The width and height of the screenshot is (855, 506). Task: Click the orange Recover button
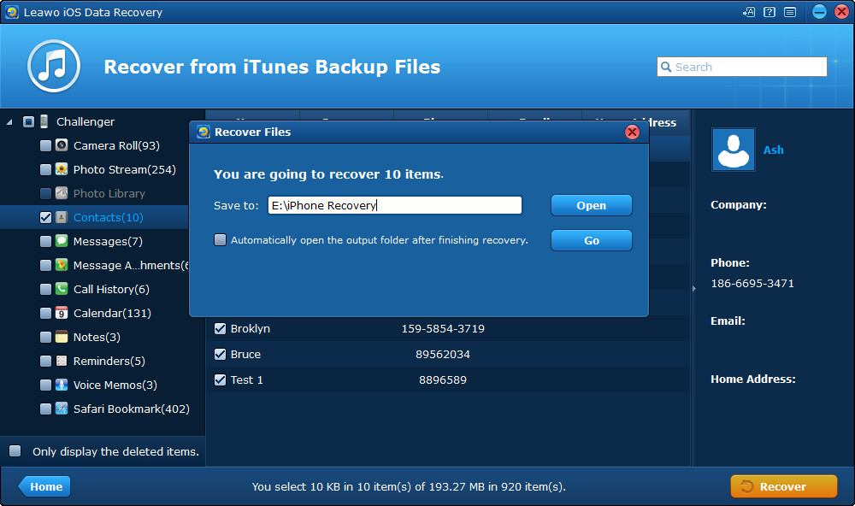point(783,486)
